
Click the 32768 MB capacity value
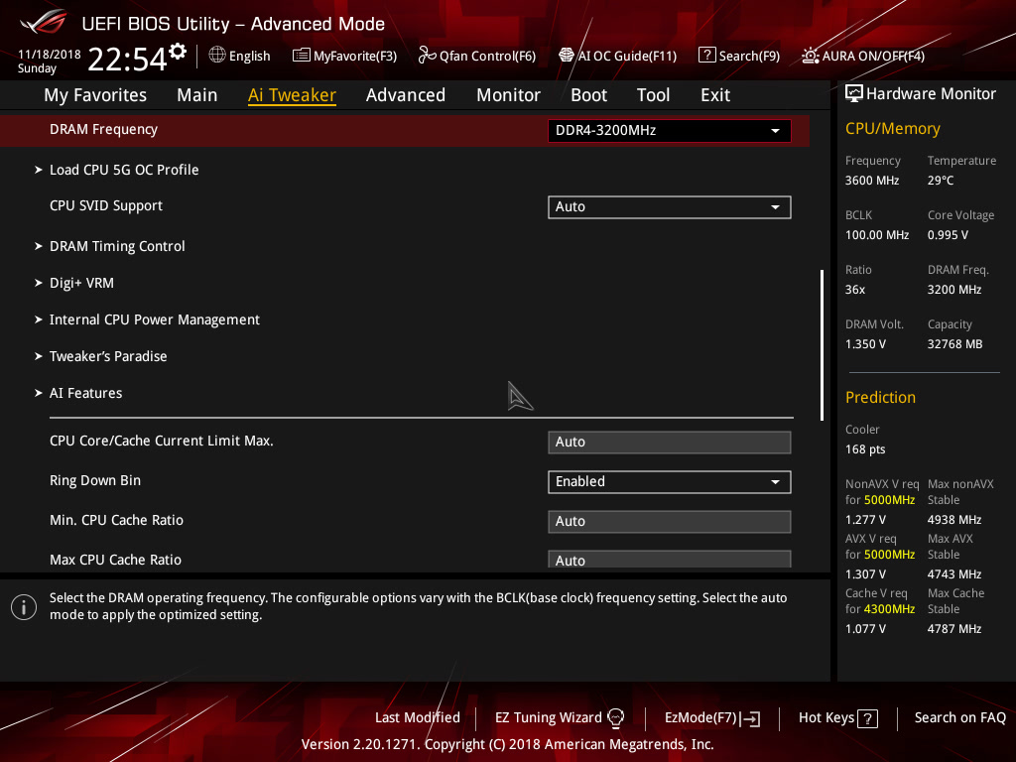(955, 344)
